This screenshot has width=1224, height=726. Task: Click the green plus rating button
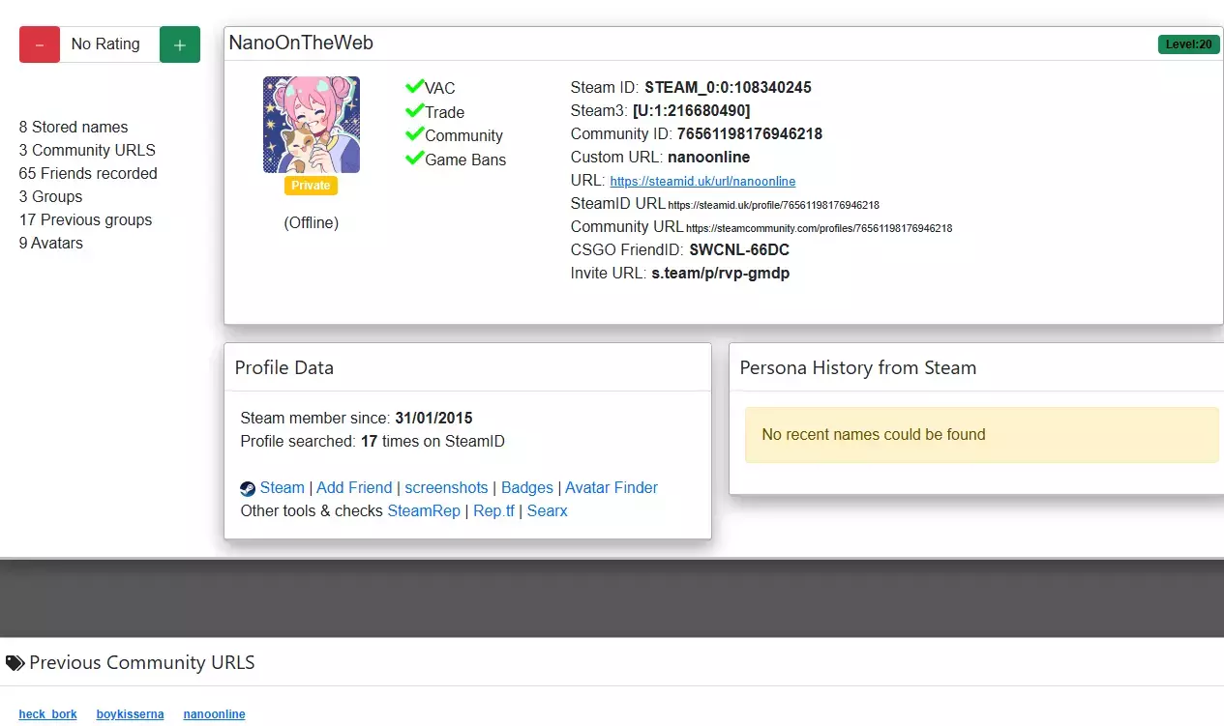(x=179, y=44)
